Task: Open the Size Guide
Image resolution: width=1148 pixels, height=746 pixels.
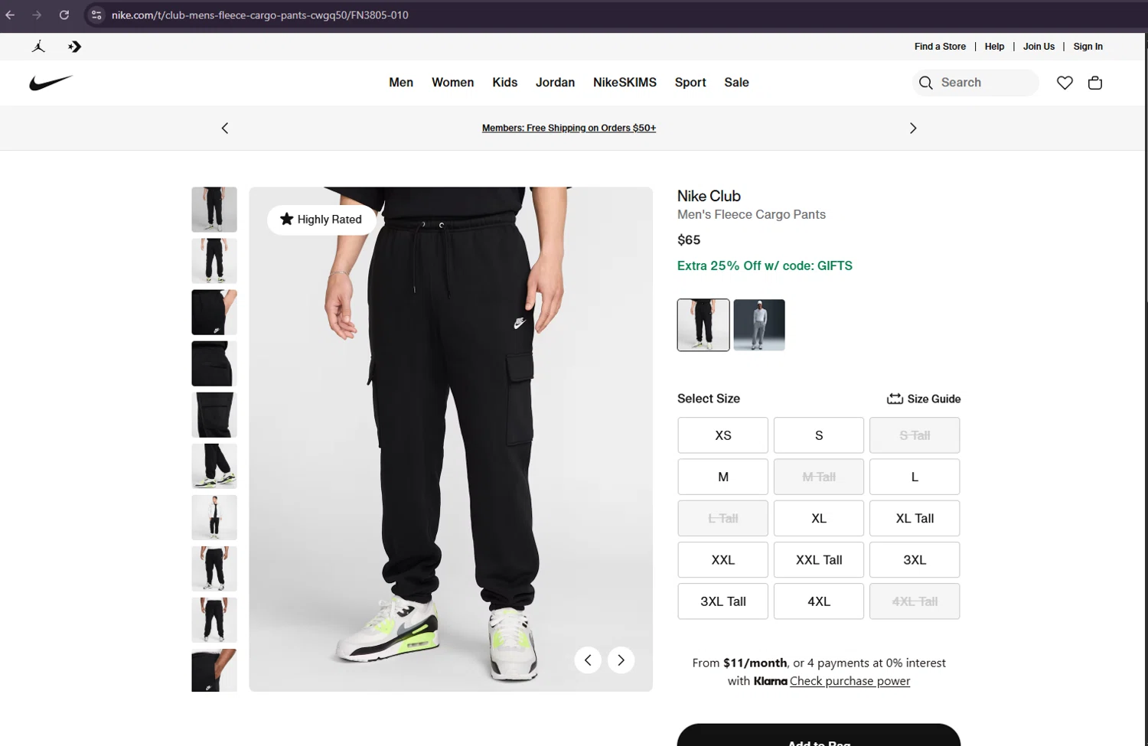Action: click(924, 399)
